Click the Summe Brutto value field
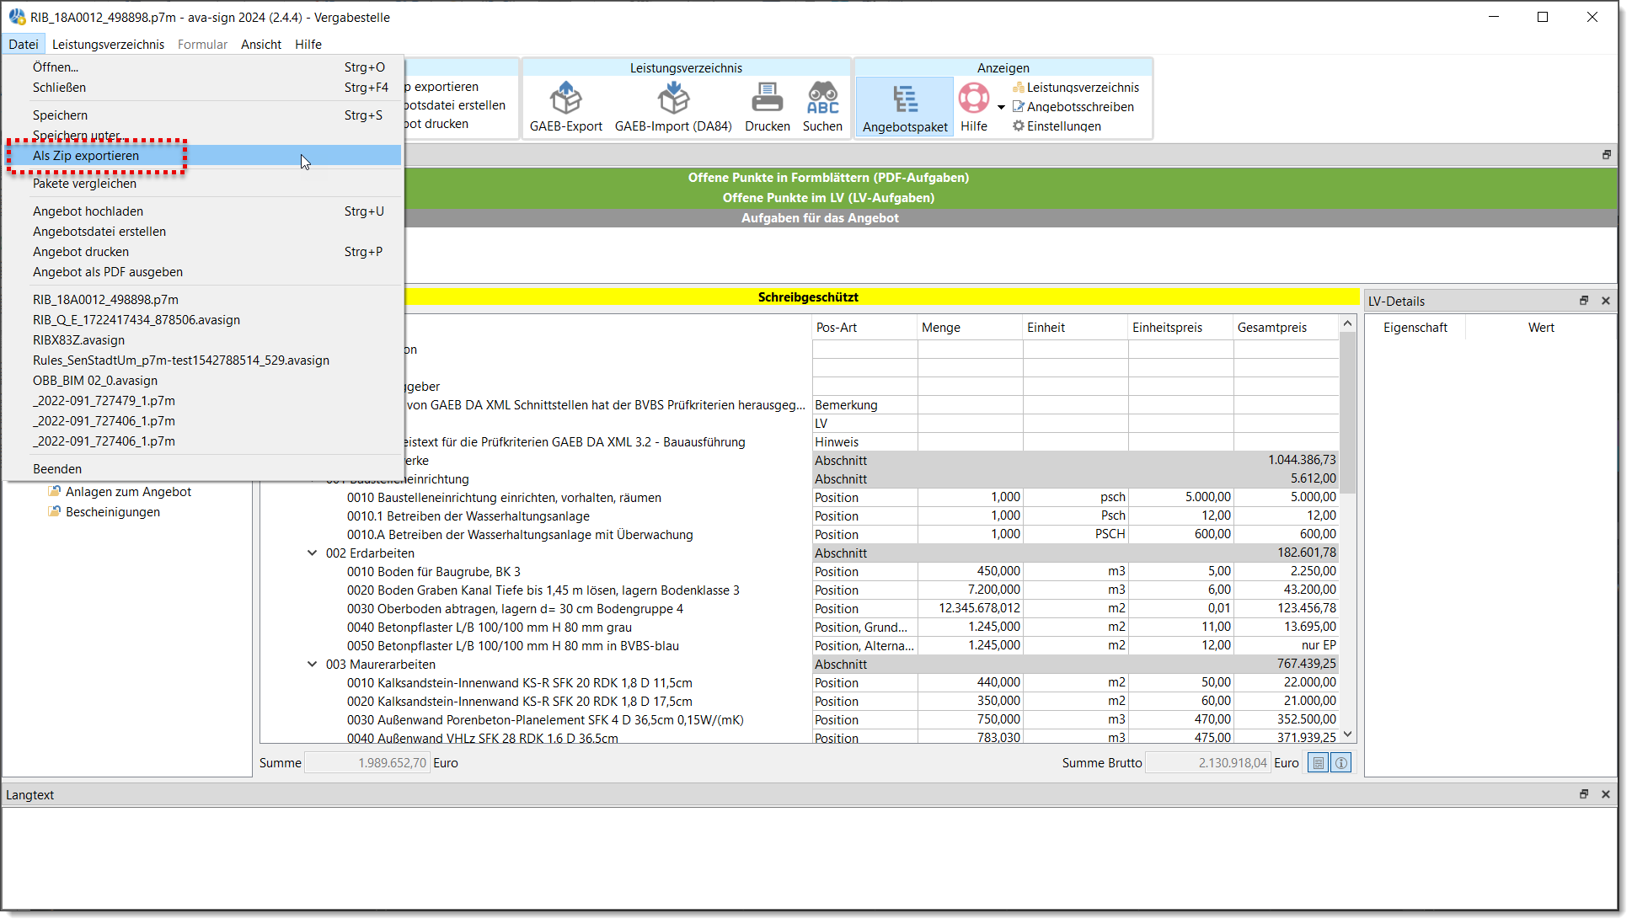 pos(1207,763)
